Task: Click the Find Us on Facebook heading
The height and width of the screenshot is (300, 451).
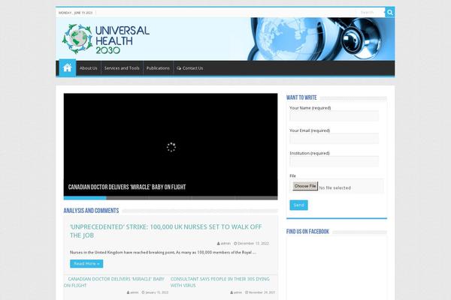Action: coord(307,232)
